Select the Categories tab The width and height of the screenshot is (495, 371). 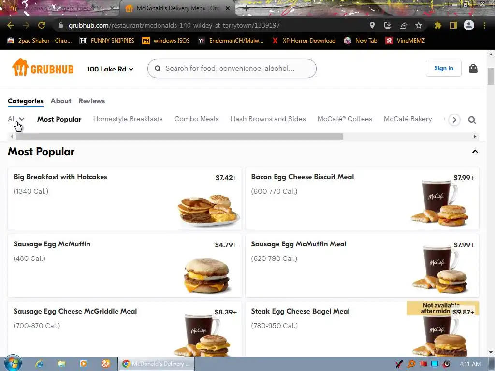[x=26, y=101]
